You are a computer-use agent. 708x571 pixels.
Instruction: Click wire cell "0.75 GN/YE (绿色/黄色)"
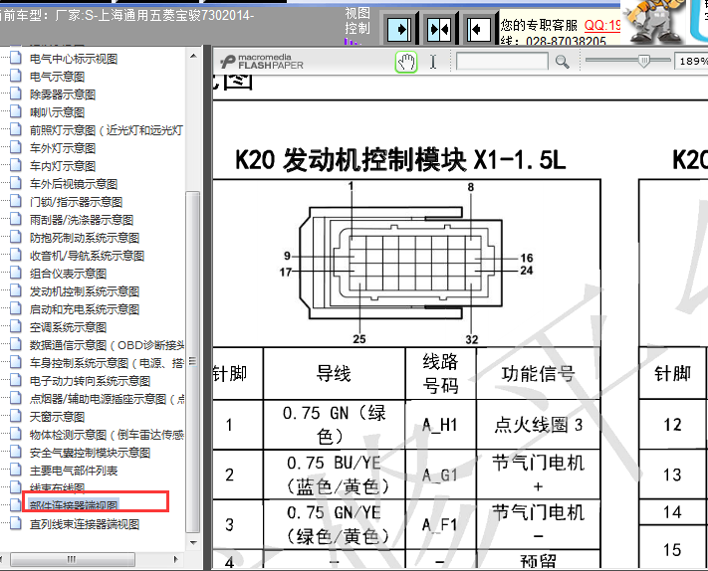[x=335, y=524]
